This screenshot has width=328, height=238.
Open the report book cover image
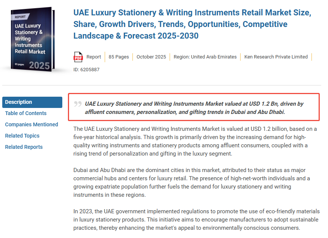32,39
